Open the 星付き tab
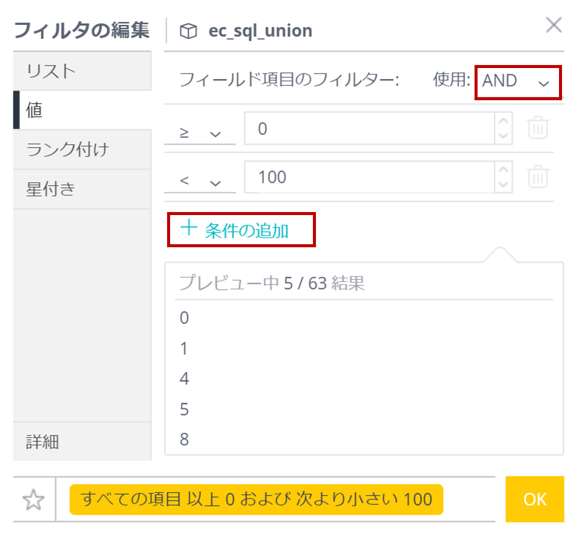Image resolution: width=576 pixels, height=534 pixels. [x=82, y=189]
